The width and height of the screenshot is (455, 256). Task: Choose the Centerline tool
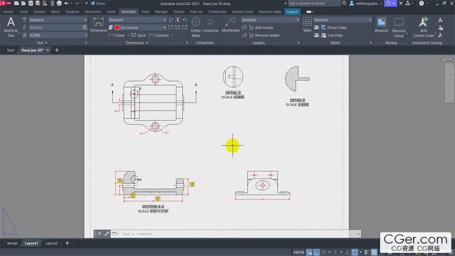click(210, 25)
